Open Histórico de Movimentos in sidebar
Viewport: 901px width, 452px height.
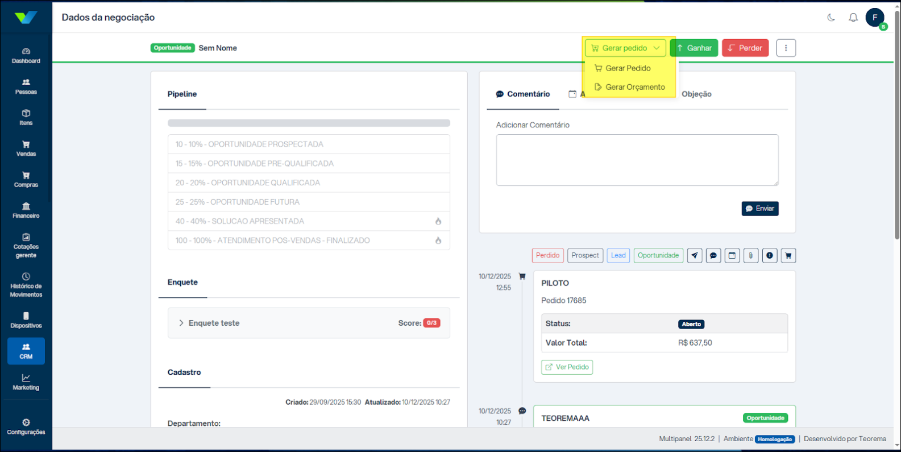click(x=26, y=285)
